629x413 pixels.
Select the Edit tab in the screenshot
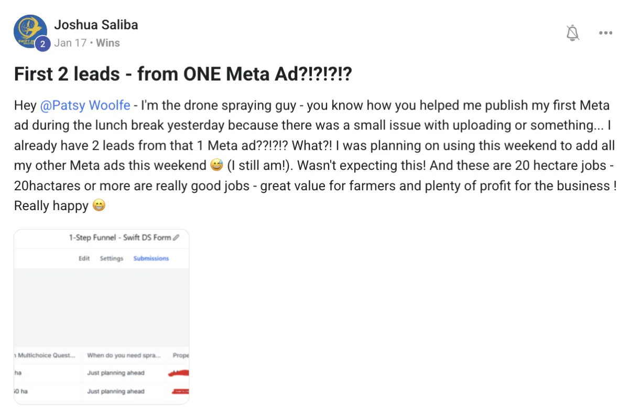(x=84, y=258)
